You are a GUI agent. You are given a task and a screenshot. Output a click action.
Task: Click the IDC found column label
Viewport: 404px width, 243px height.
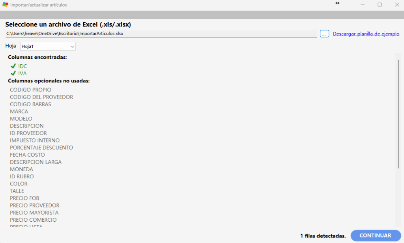tap(22, 66)
